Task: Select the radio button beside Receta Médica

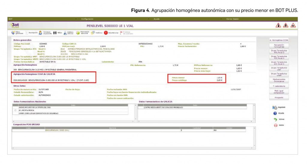Action: click(x=15, y=110)
